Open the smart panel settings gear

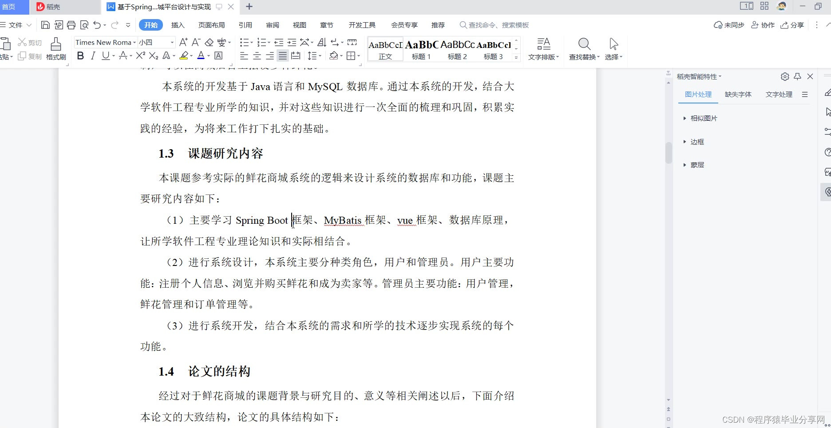click(x=785, y=76)
